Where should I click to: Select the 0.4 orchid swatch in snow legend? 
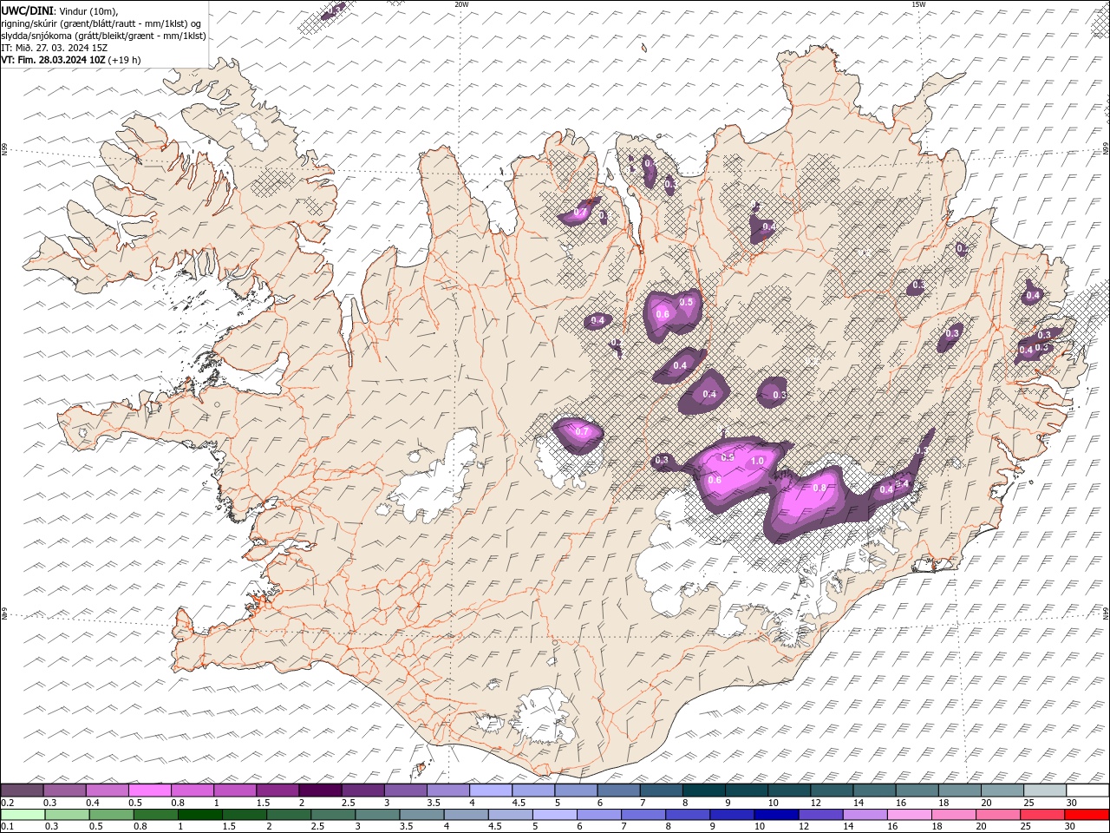pos(107,790)
